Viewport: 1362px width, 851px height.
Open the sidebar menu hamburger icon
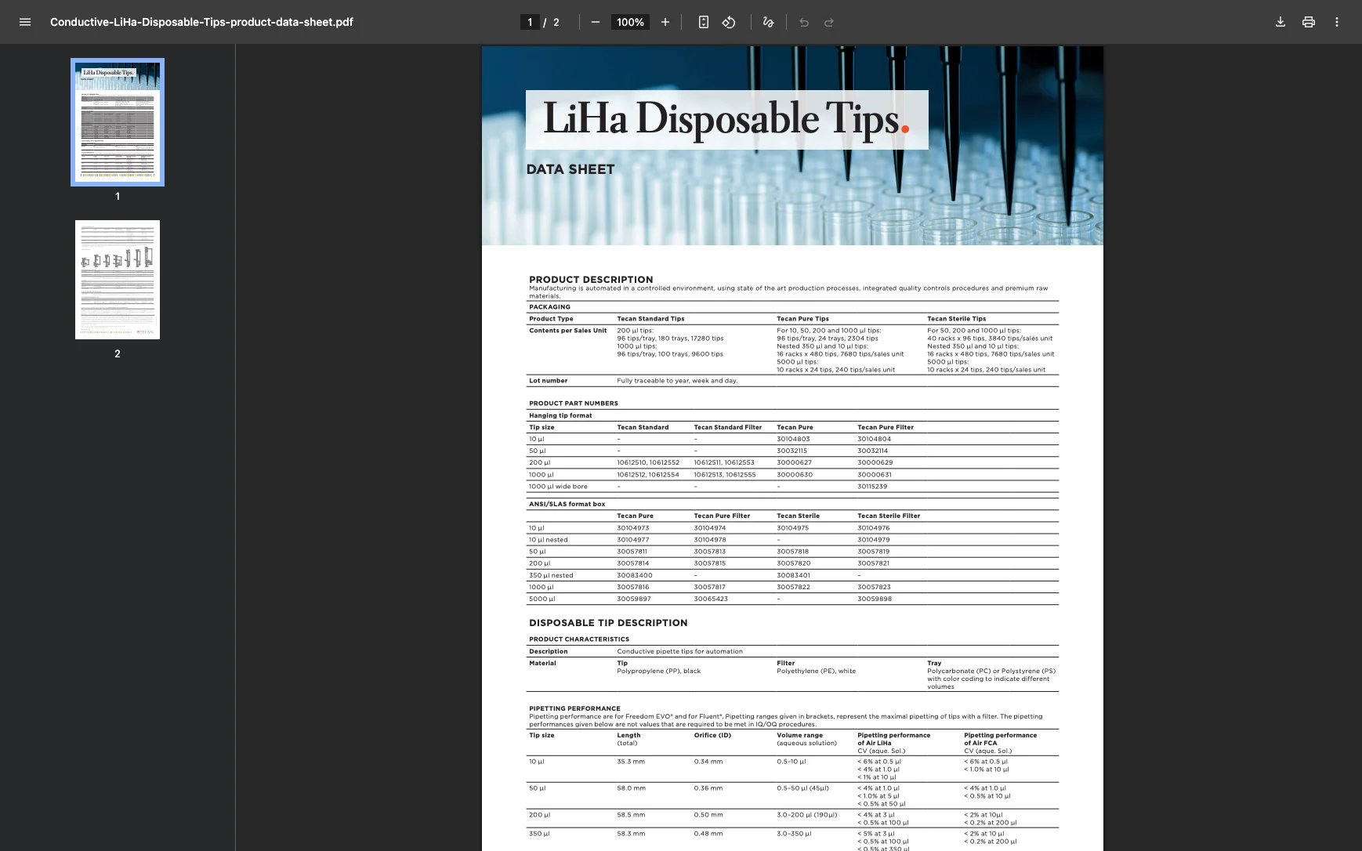25,22
